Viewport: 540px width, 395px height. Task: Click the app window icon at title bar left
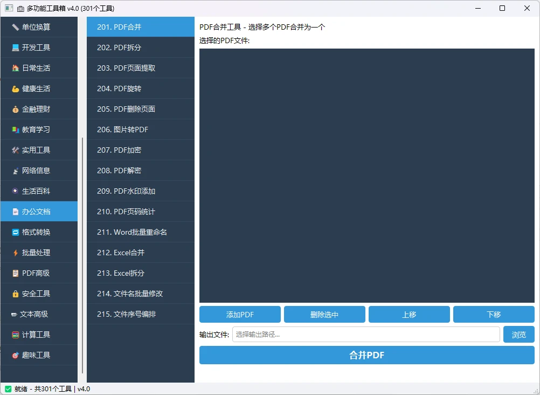pyautogui.click(x=9, y=8)
